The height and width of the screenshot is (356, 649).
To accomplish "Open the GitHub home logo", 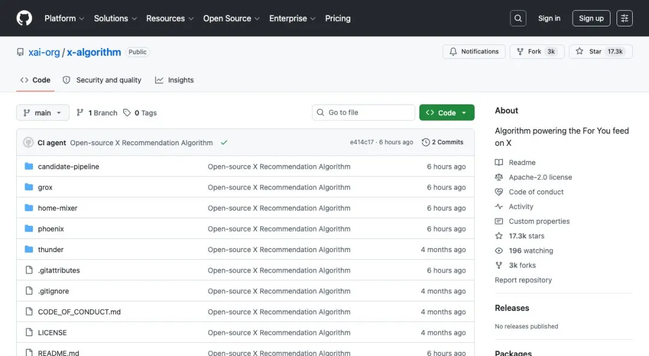I will [24, 18].
